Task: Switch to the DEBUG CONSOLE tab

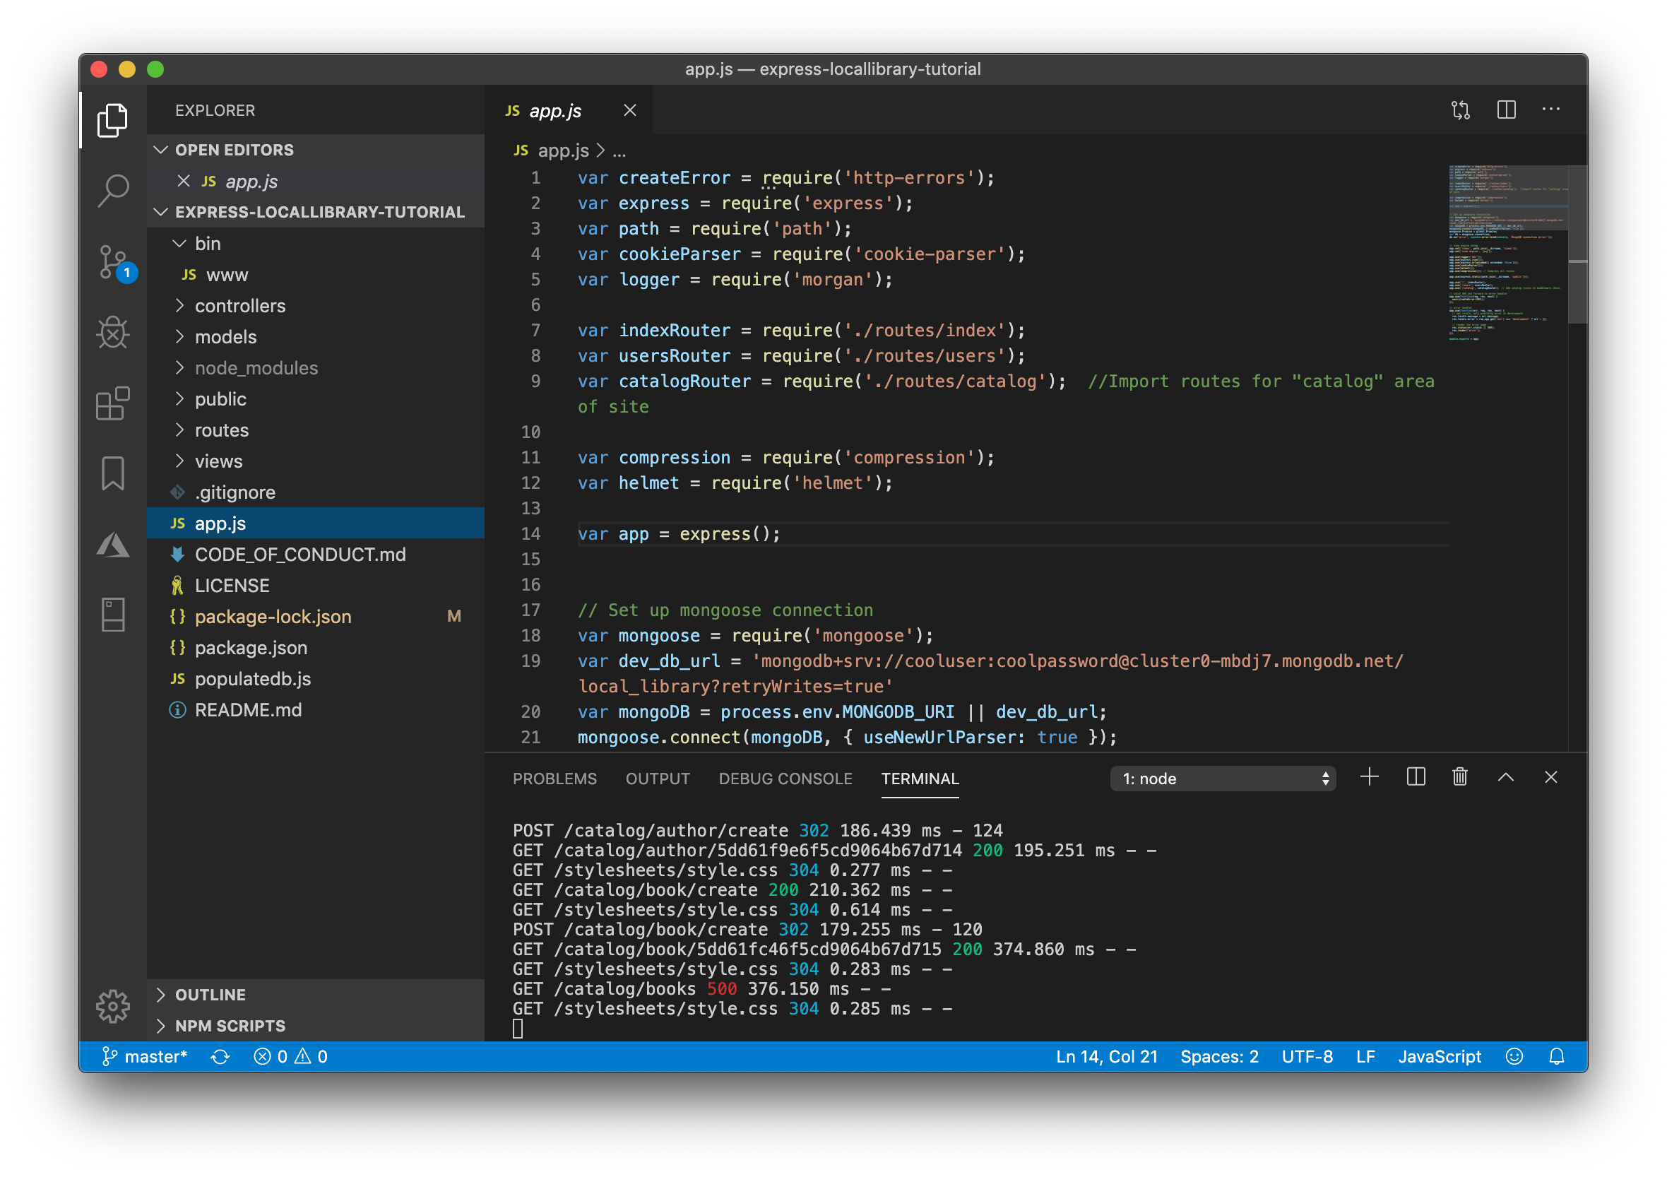Action: pos(785,779)
